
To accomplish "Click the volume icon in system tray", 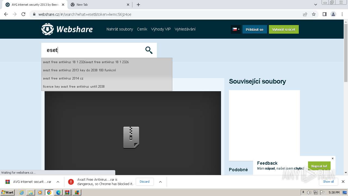I will click(x=309, y=192).
